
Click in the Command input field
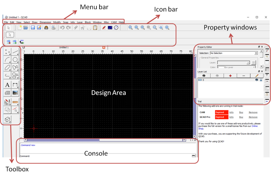pyautogui.click(x=106, y=156)
